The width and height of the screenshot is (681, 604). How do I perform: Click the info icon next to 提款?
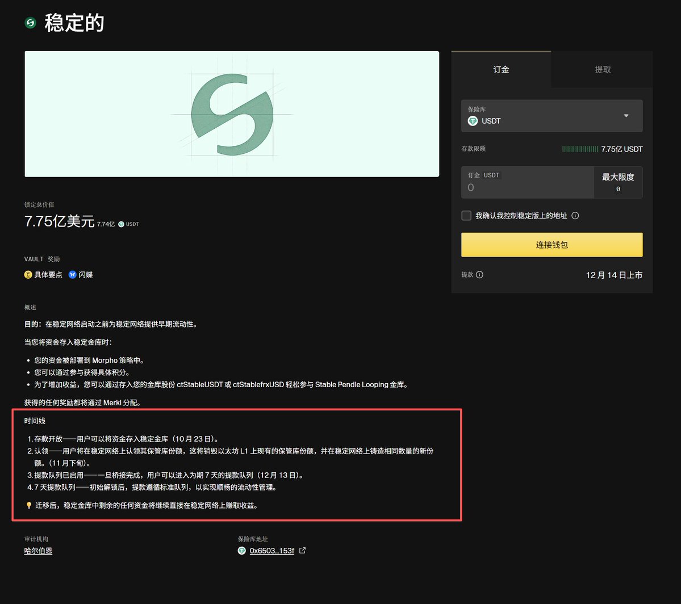pyautogui.click(x=479, y=275)
